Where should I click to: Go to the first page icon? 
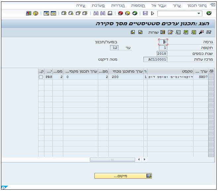[x=85, y=13]
